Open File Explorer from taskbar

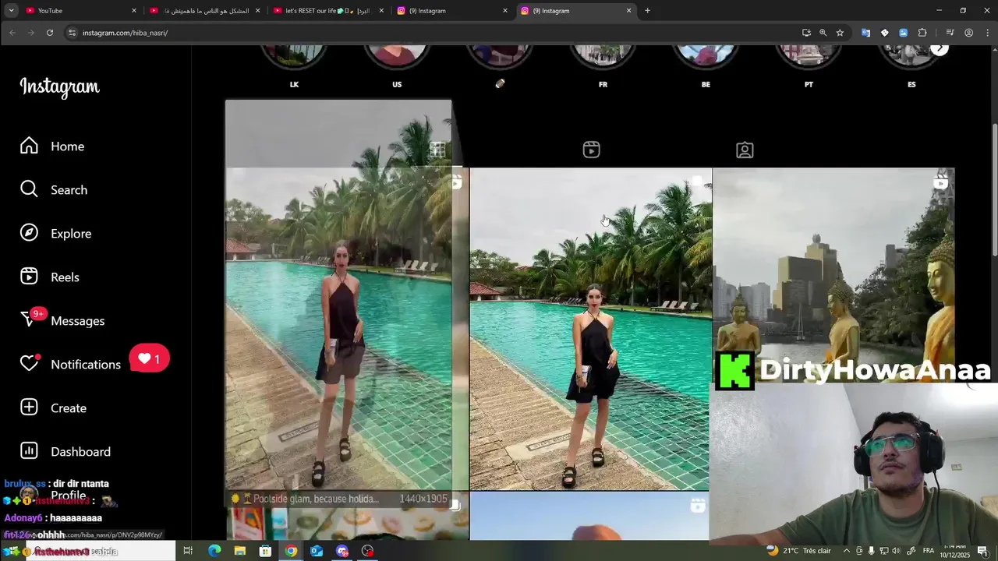(x=240, y=551)
